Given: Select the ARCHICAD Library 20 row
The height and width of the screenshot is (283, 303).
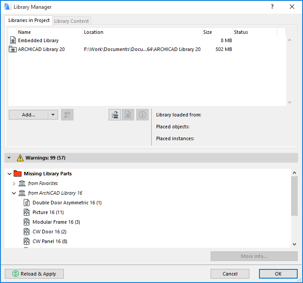Looking at the screenshot, I should coord(147,49).
